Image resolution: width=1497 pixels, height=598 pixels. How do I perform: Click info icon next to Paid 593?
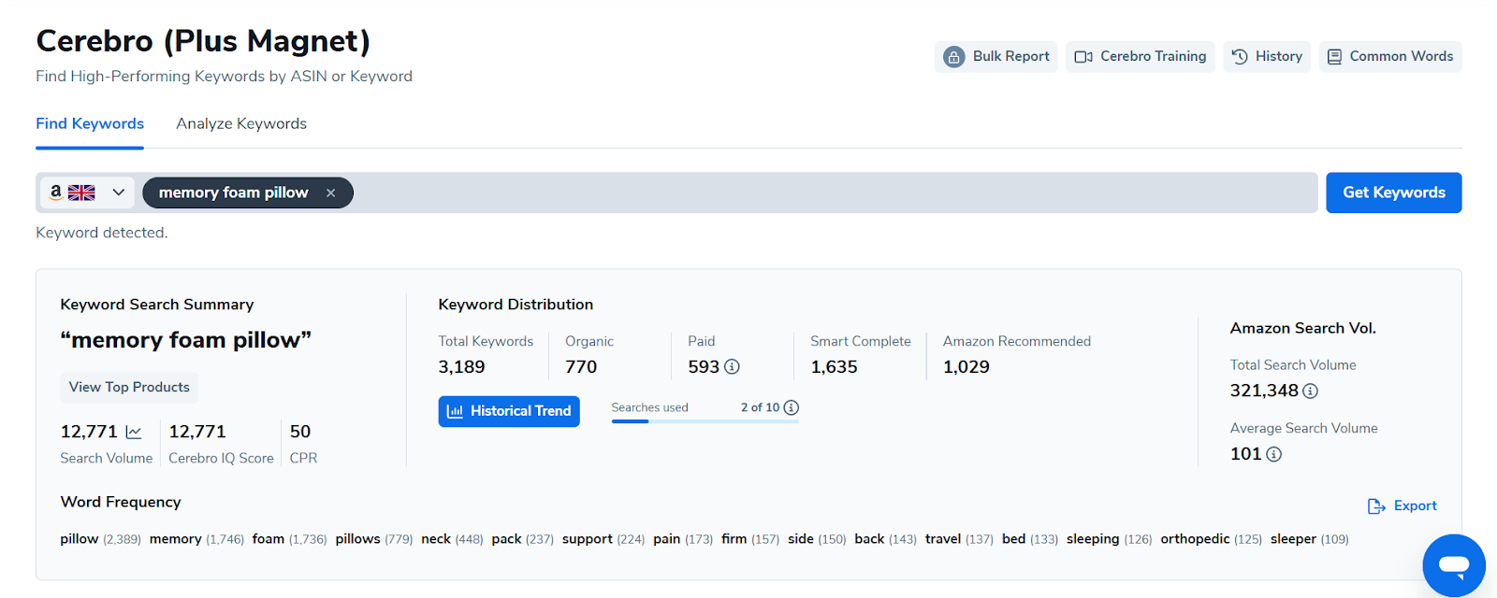point(732,367)
